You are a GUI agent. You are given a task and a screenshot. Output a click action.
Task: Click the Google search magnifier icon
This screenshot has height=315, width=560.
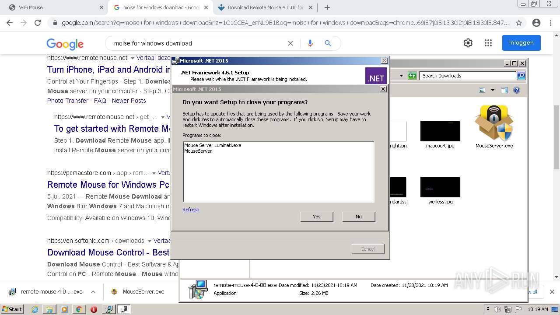tap(328, 43)
